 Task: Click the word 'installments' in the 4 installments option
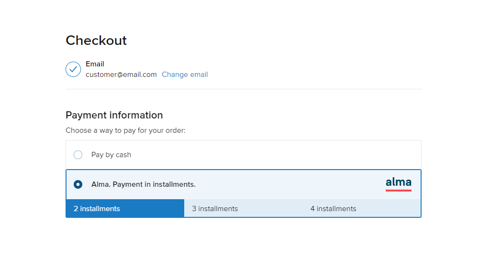(x=336, y=209)
